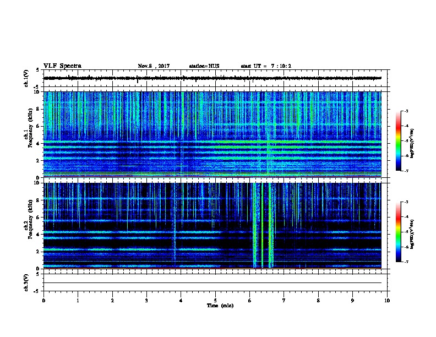Click the ch.2 spectrogram colorbar
This screenshot has height=337, width=436.
coord(398,232)
